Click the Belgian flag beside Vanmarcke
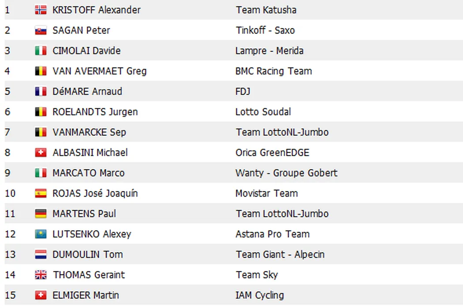The height and width of the screenshot is (308, 463). click(x=41, y=132)
